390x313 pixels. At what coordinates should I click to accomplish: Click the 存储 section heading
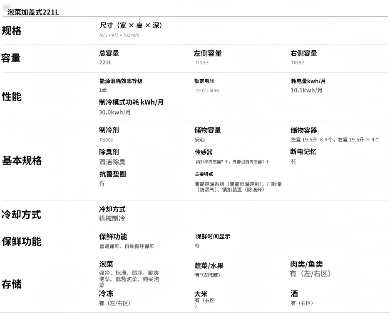[11, 284]
